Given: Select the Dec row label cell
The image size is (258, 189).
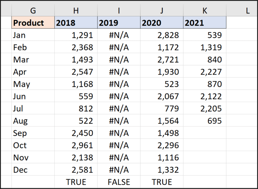Looking at the screenshot, I should 33,170.
